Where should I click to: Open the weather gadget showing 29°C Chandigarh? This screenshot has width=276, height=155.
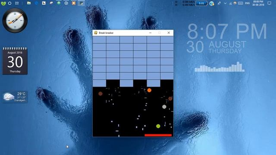[15, 97]
